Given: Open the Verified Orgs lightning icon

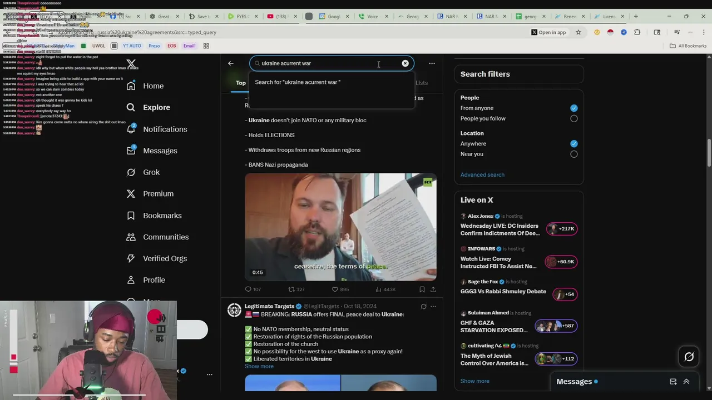Looking at the screenshot, I should click(x=131, y=258).
